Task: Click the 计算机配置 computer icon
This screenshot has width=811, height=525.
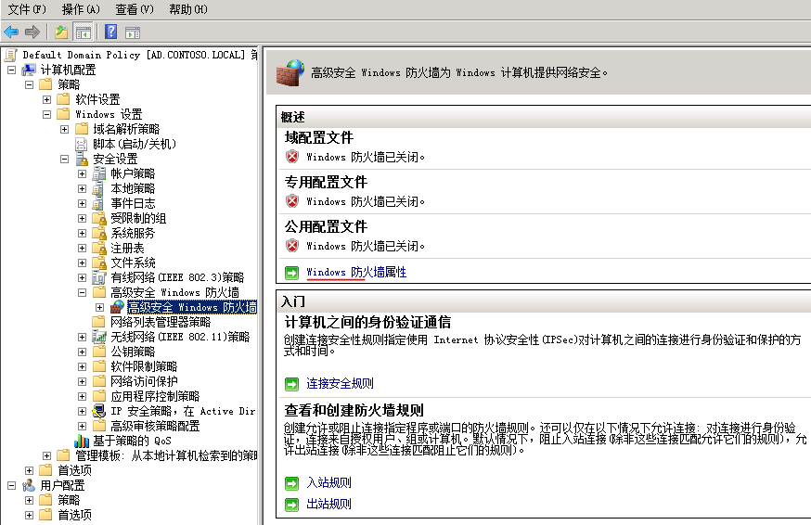Action: 29,70
